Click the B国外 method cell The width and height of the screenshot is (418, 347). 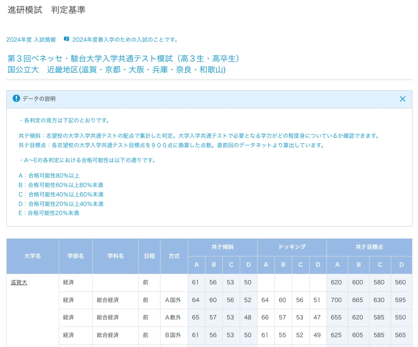click(173, 335)
